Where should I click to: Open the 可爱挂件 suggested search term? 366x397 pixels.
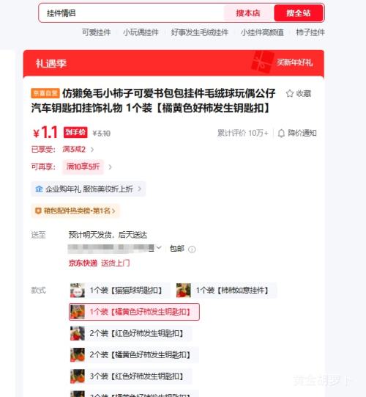96,32
